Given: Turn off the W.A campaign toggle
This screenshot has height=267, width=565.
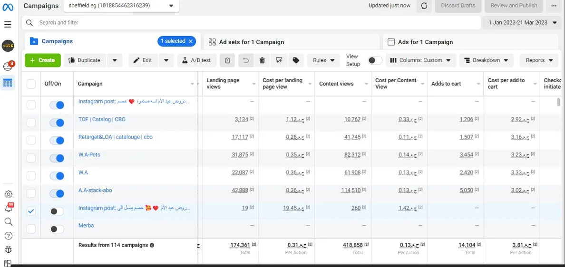Looking at the screenshot, I should (x=57, y=176).
